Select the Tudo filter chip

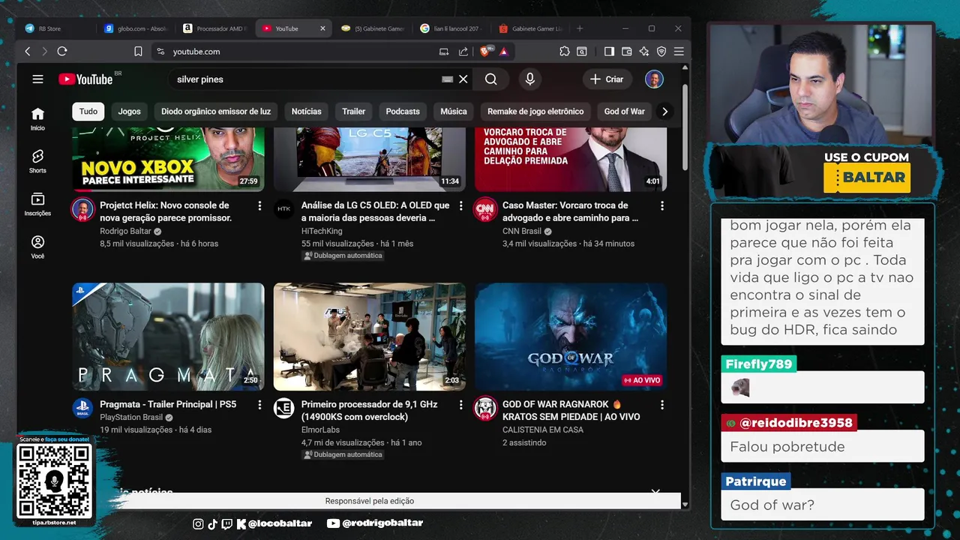pos(88,111)
